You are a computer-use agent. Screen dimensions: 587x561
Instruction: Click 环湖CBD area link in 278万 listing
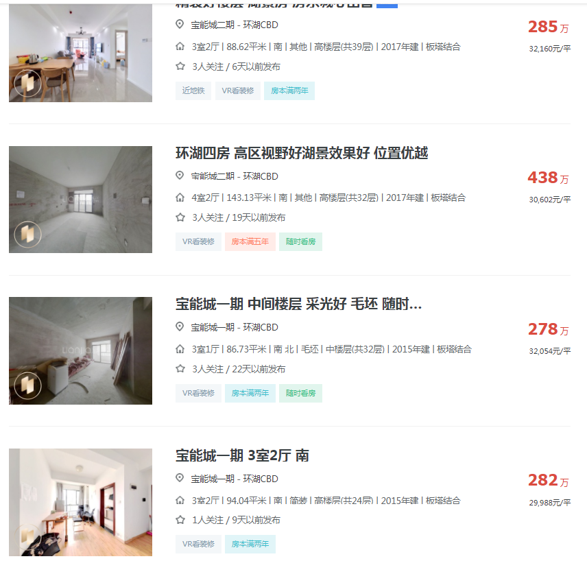261,327
